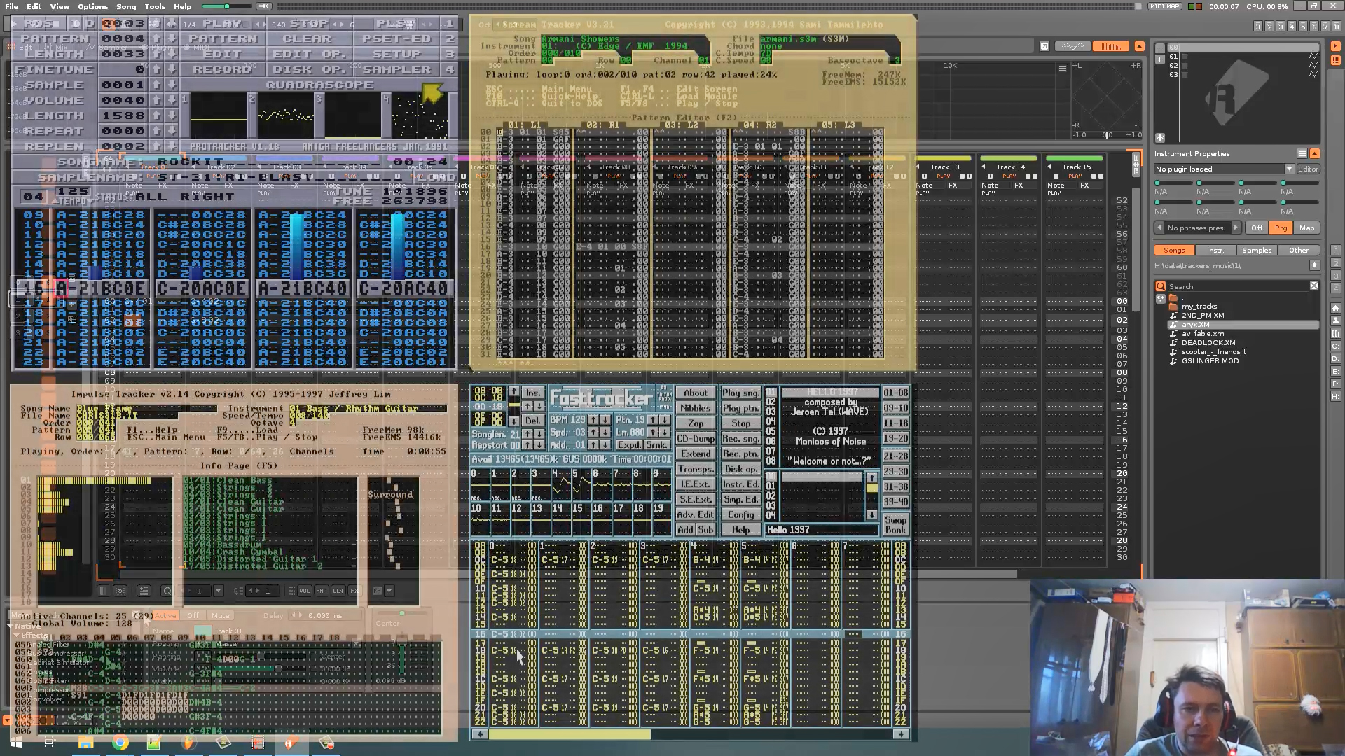Open Google Chrome from the taskbar
Screen dimensions: 1345x756
coord(120,743)
